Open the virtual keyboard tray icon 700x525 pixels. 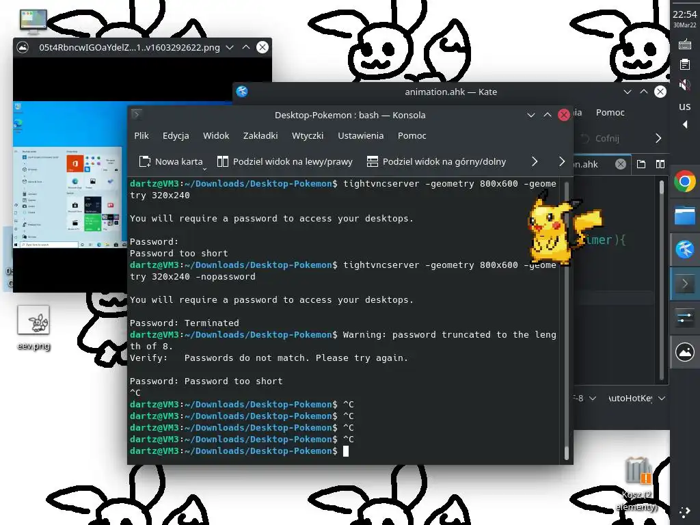click(685, 44)
